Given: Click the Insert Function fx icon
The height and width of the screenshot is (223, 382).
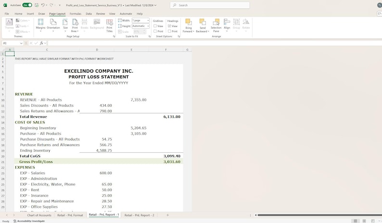Looking at the screenshot, I should pyautogui.click(x=41, y=43).
